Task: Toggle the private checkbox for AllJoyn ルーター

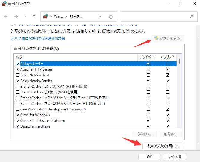Action: point(148,63)
